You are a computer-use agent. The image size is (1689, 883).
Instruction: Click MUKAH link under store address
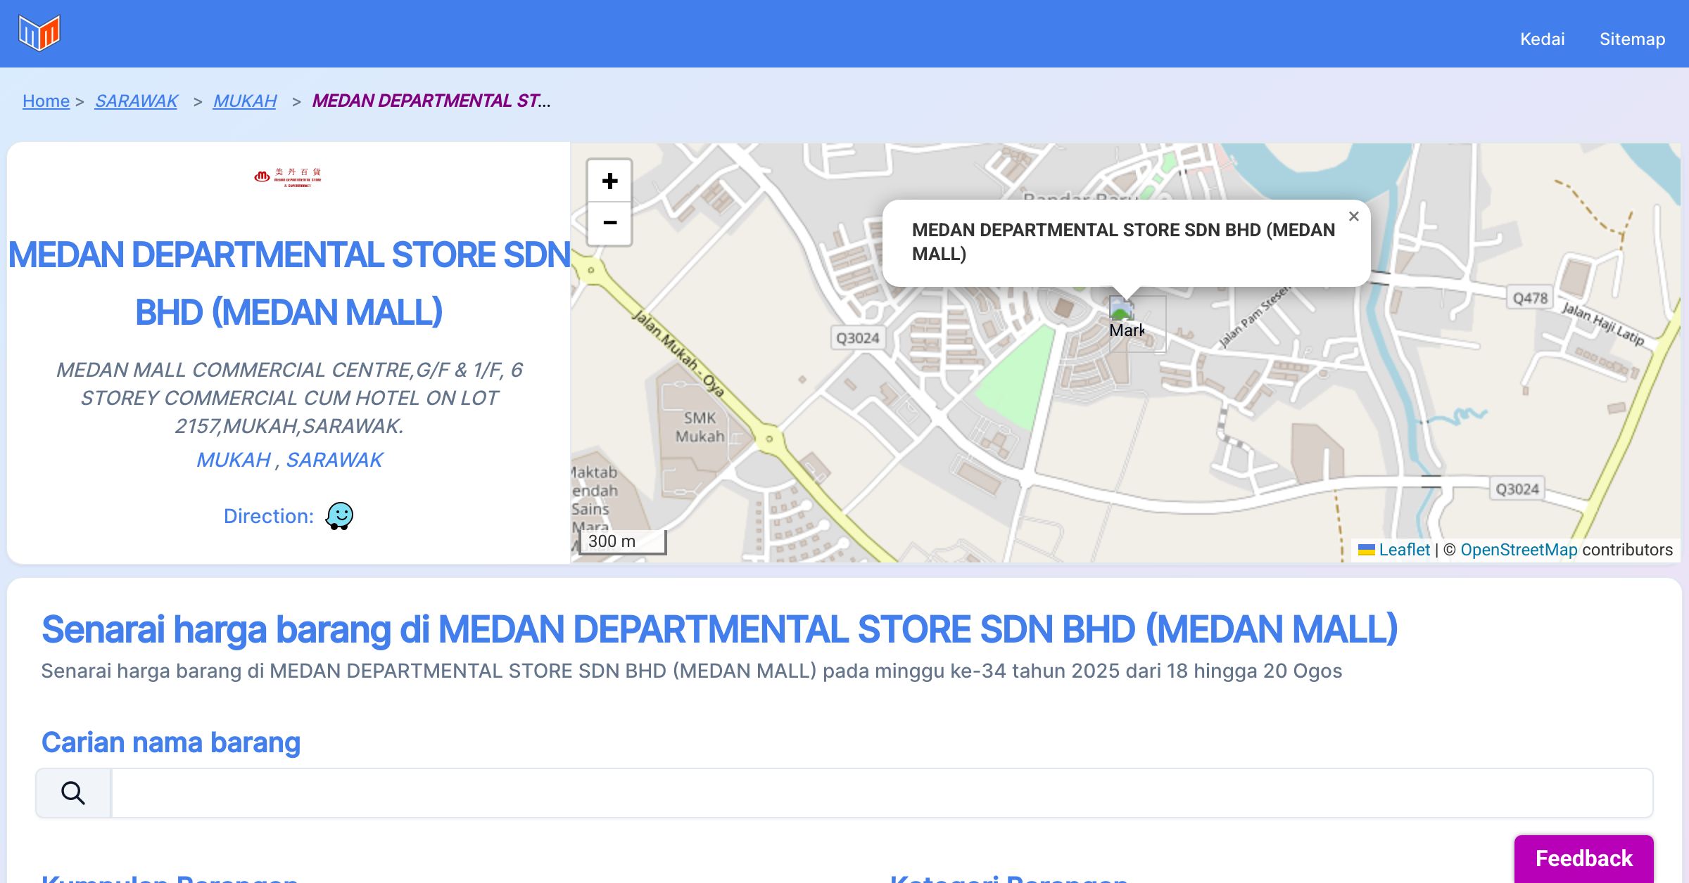click(x=234, y=460)
